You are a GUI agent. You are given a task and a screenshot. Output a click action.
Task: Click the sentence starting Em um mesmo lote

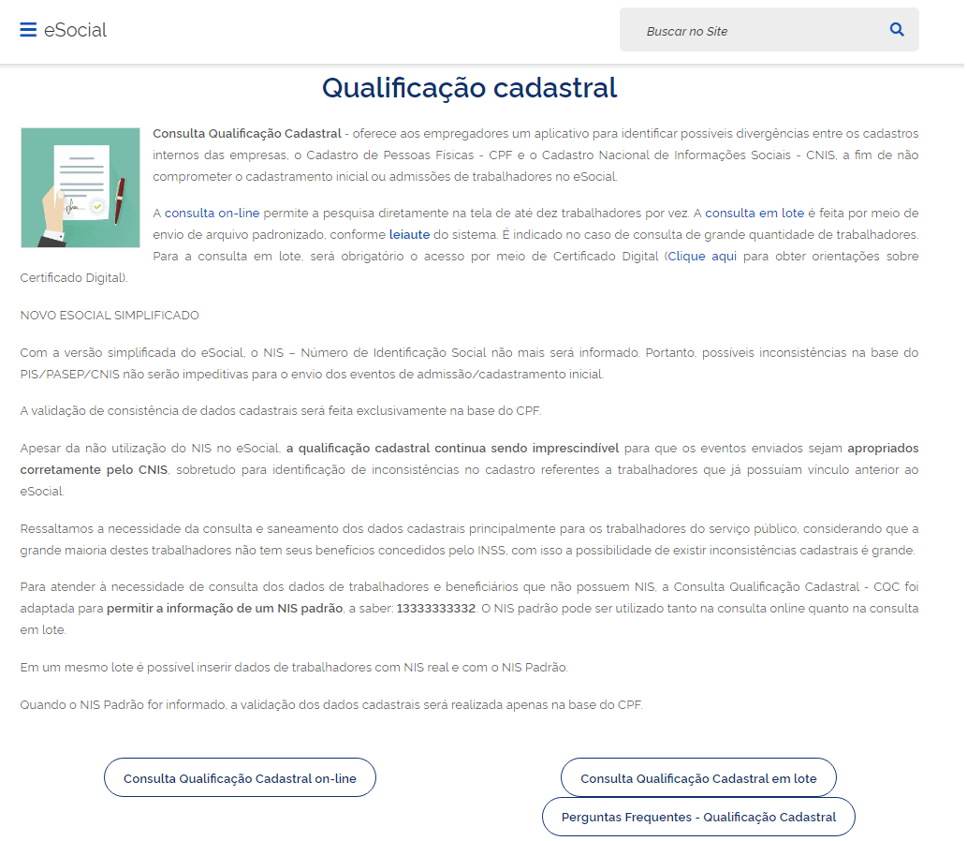click(294, 668)
